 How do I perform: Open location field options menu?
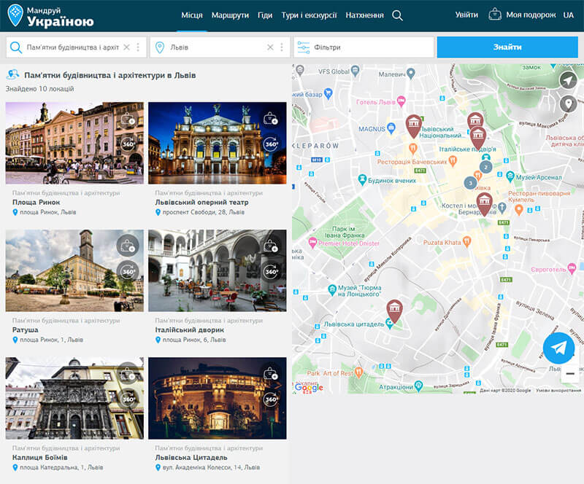point(282,47)
